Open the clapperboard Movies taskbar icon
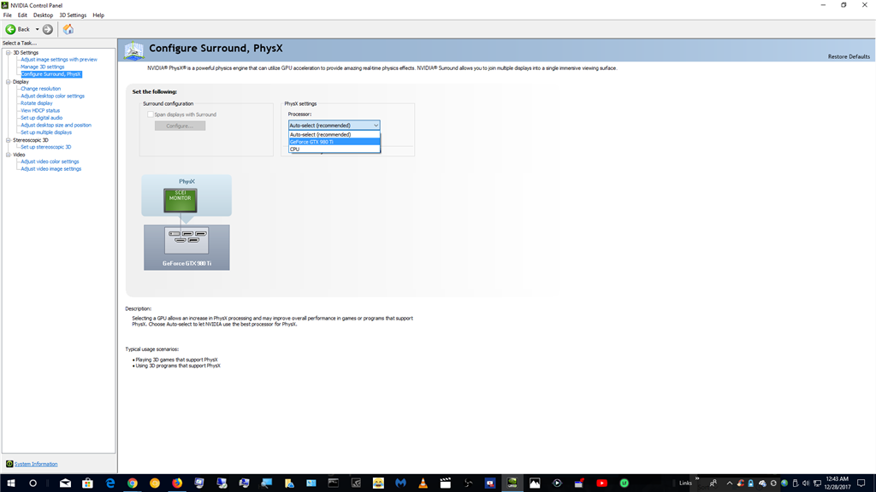Screen dimensions: 876x492 pos(445,483)
